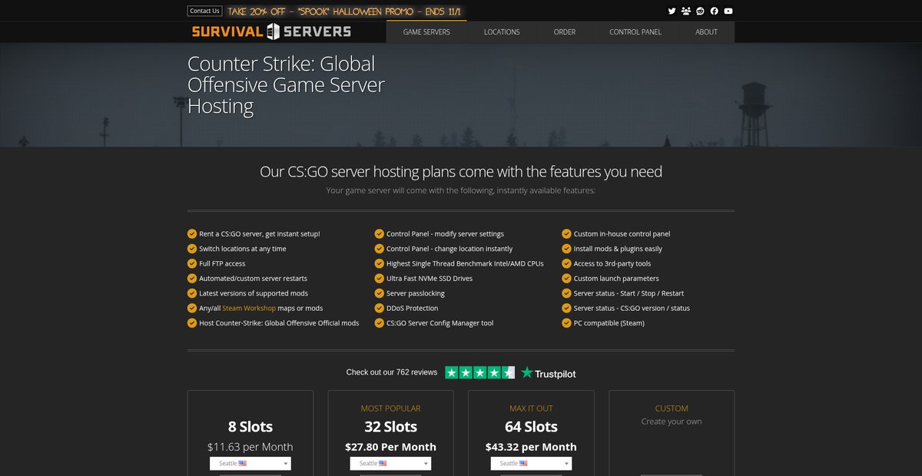
Task: Click the 'MOST POPULAR' label
Action: tap(391, 408)
